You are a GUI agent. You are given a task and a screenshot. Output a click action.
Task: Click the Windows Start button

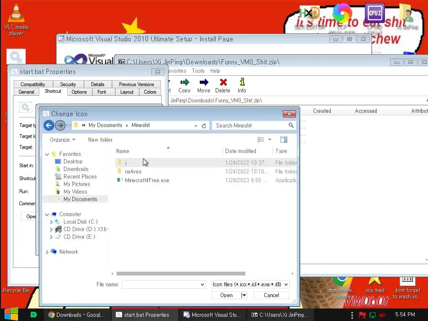11,314
